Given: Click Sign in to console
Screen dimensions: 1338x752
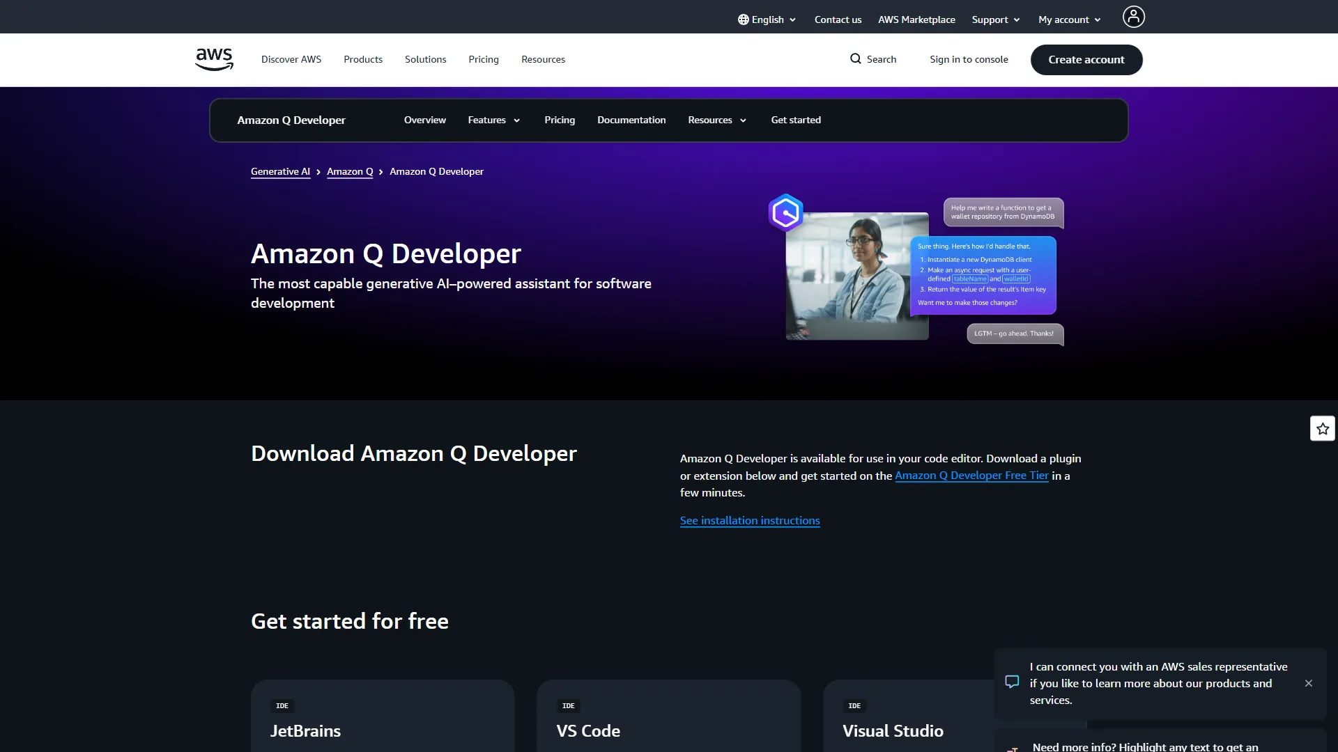Looking at the screenshot, I should pos(969,59).
